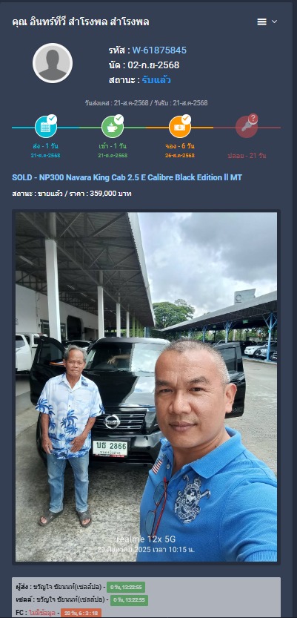Image resolution: width=297 pixels, height=618 pixels.
Task: Click the checkmark badge on coffee stage
Action: [119, 119]
